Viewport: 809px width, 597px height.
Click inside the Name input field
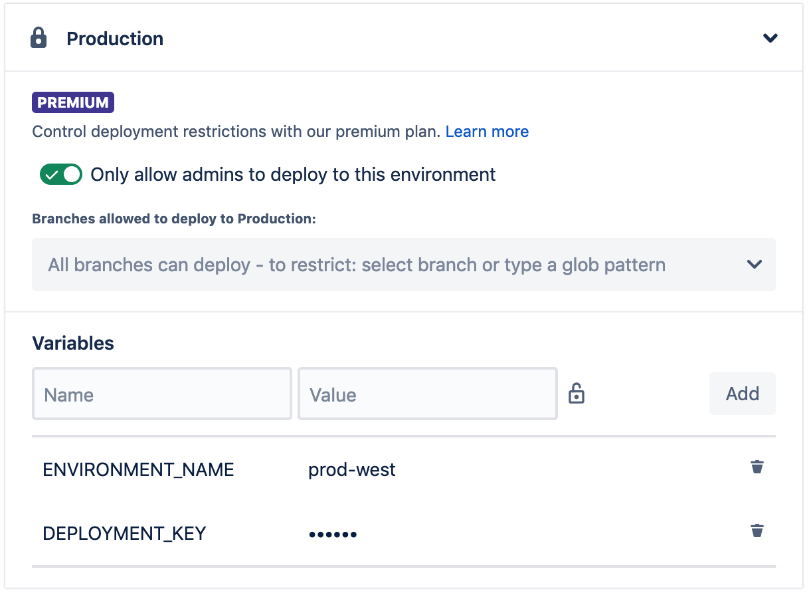click(x=161, y=393)
